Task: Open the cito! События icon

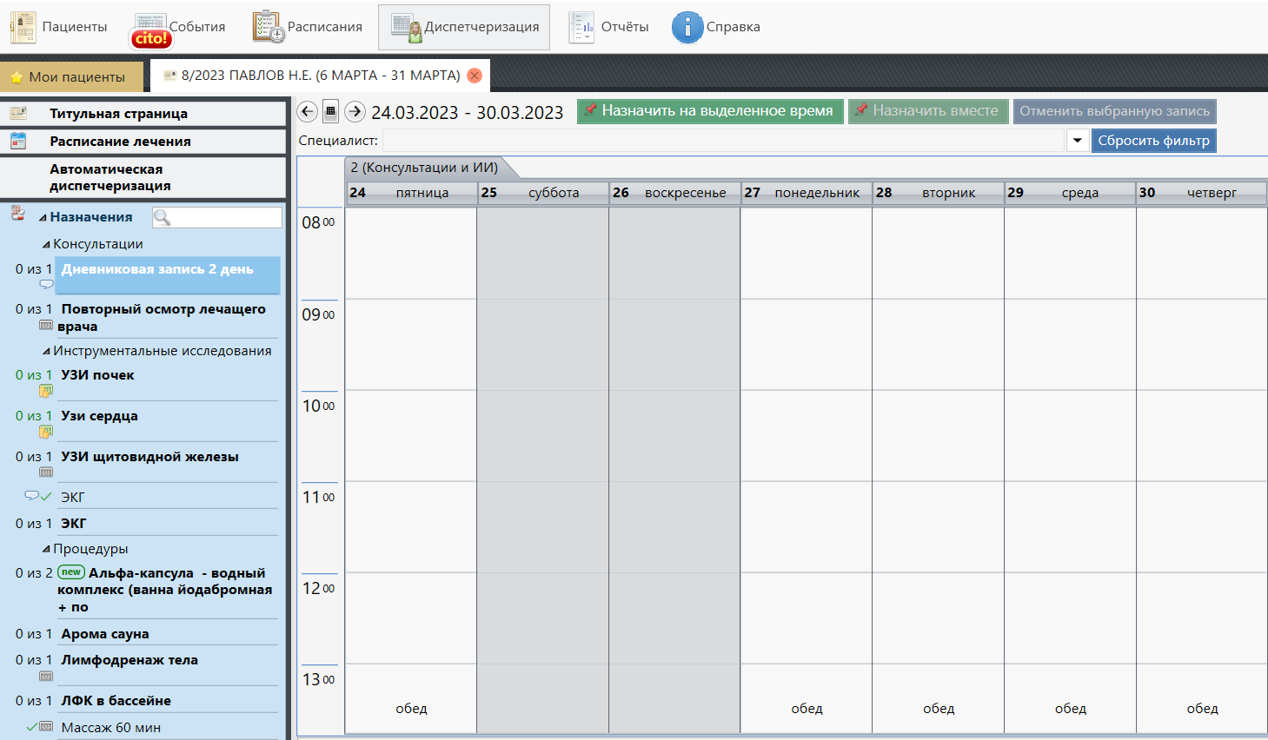Action: coord(150,30)
